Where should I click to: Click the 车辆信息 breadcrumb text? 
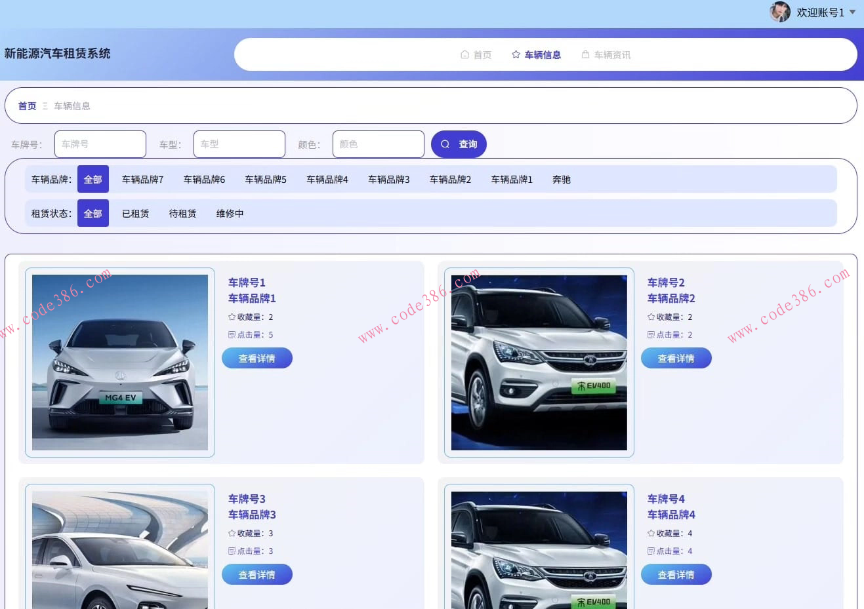[x=72, y=106]
